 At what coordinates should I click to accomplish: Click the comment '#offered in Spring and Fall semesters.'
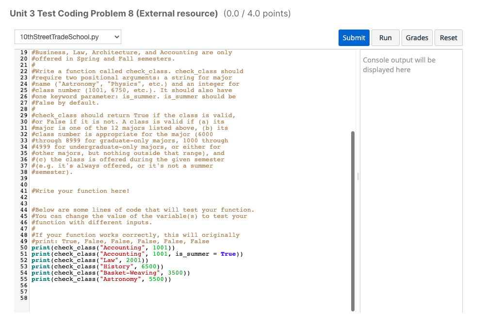[x=103, y=59]
